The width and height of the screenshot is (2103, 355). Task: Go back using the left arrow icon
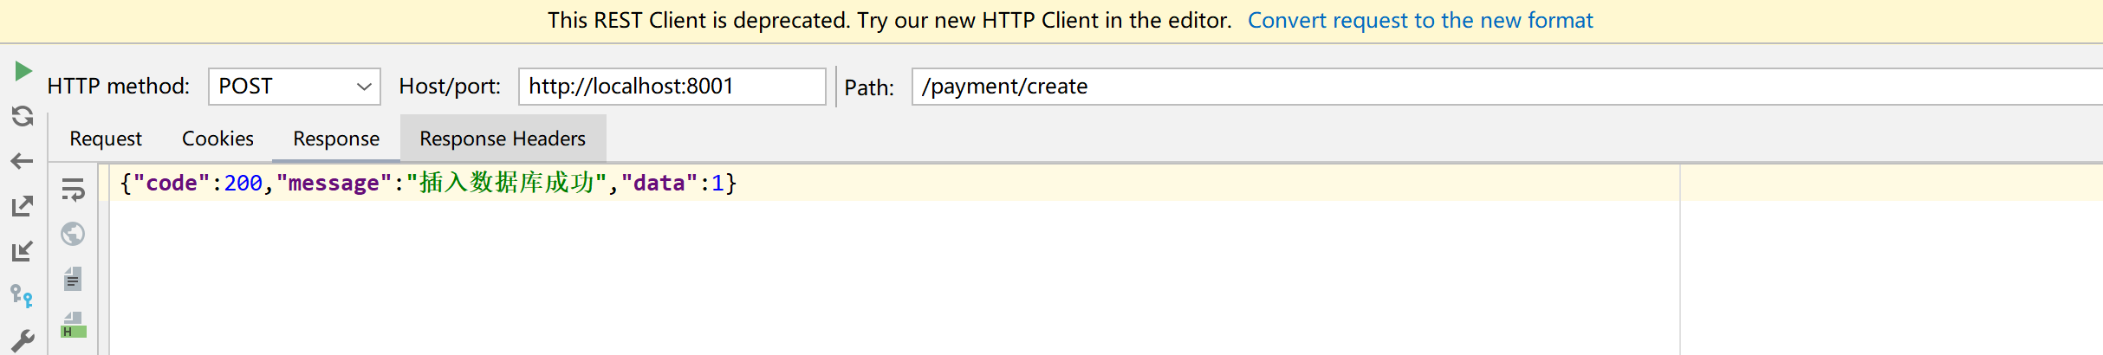tap(23, 161)
